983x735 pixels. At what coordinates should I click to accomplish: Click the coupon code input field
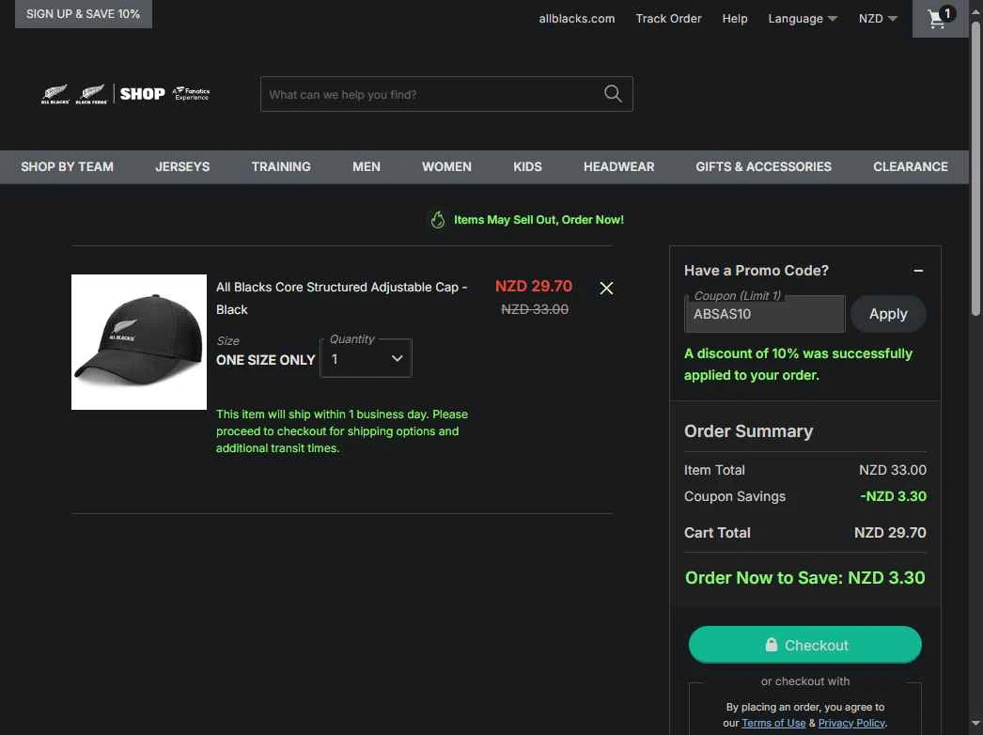pos(764,314)
